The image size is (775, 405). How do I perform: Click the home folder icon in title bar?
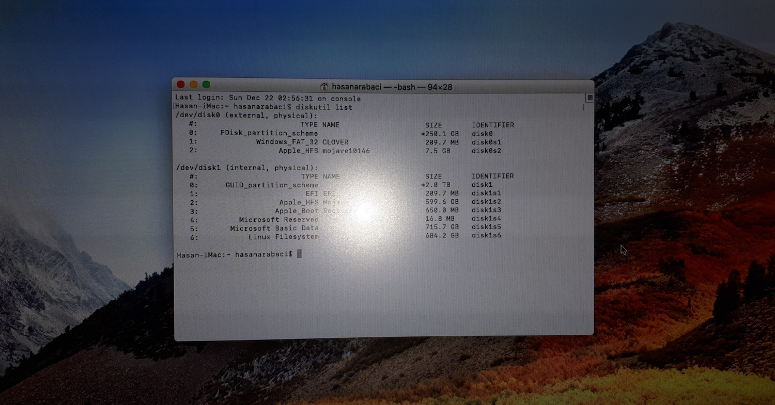tap(324, 87)
